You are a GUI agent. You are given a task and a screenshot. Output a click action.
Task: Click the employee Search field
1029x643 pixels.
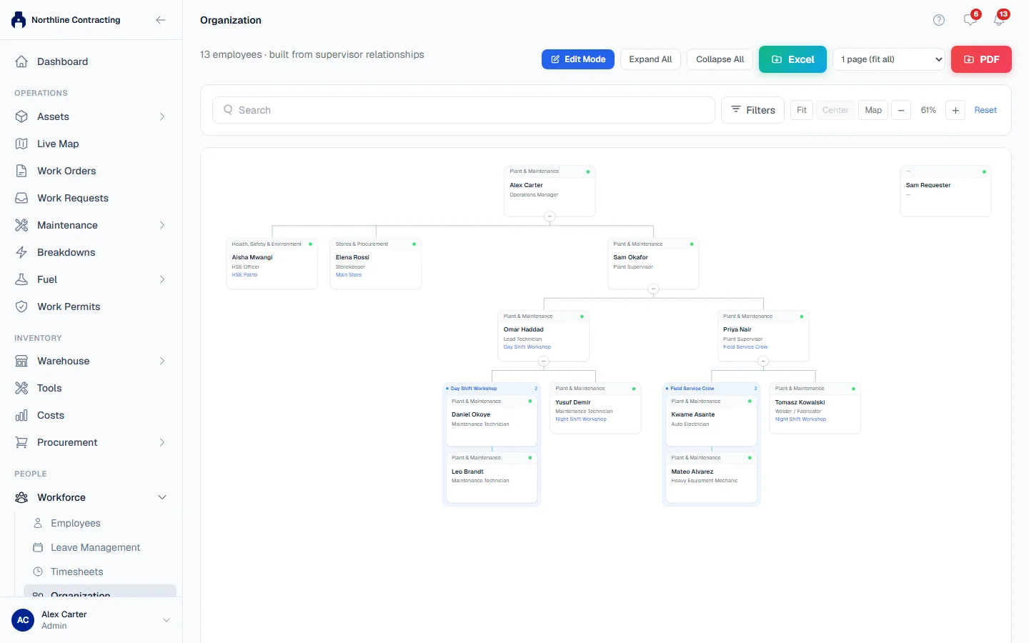(x=464, y=110)
